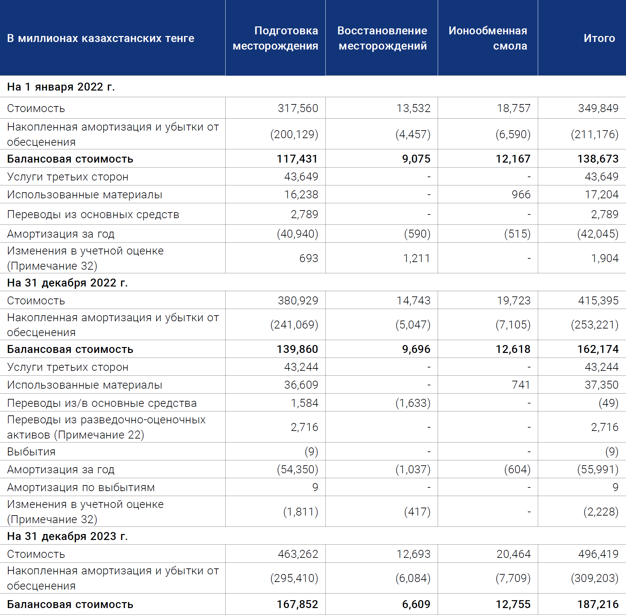The image size is (626, 615).
Task: Click the total 349,849
Action: 598,108
